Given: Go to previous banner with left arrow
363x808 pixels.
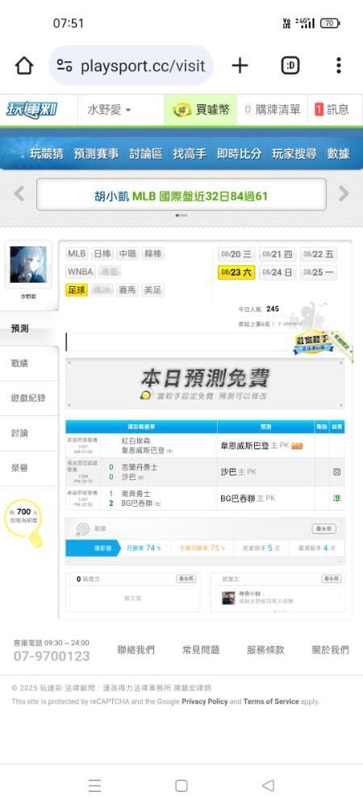Looking at the screenshot, I should coord(19,194).
